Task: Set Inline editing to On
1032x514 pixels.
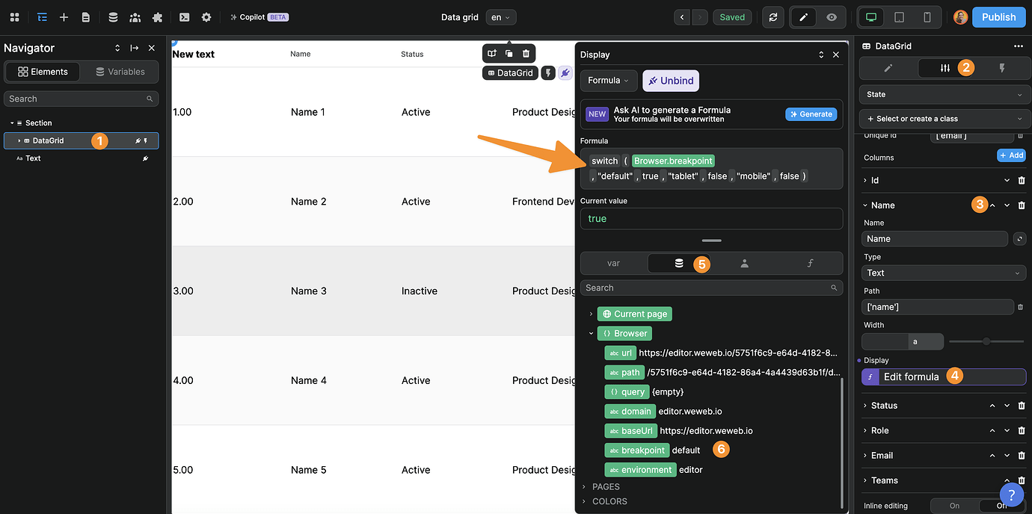Action: [x=954, y=506]
